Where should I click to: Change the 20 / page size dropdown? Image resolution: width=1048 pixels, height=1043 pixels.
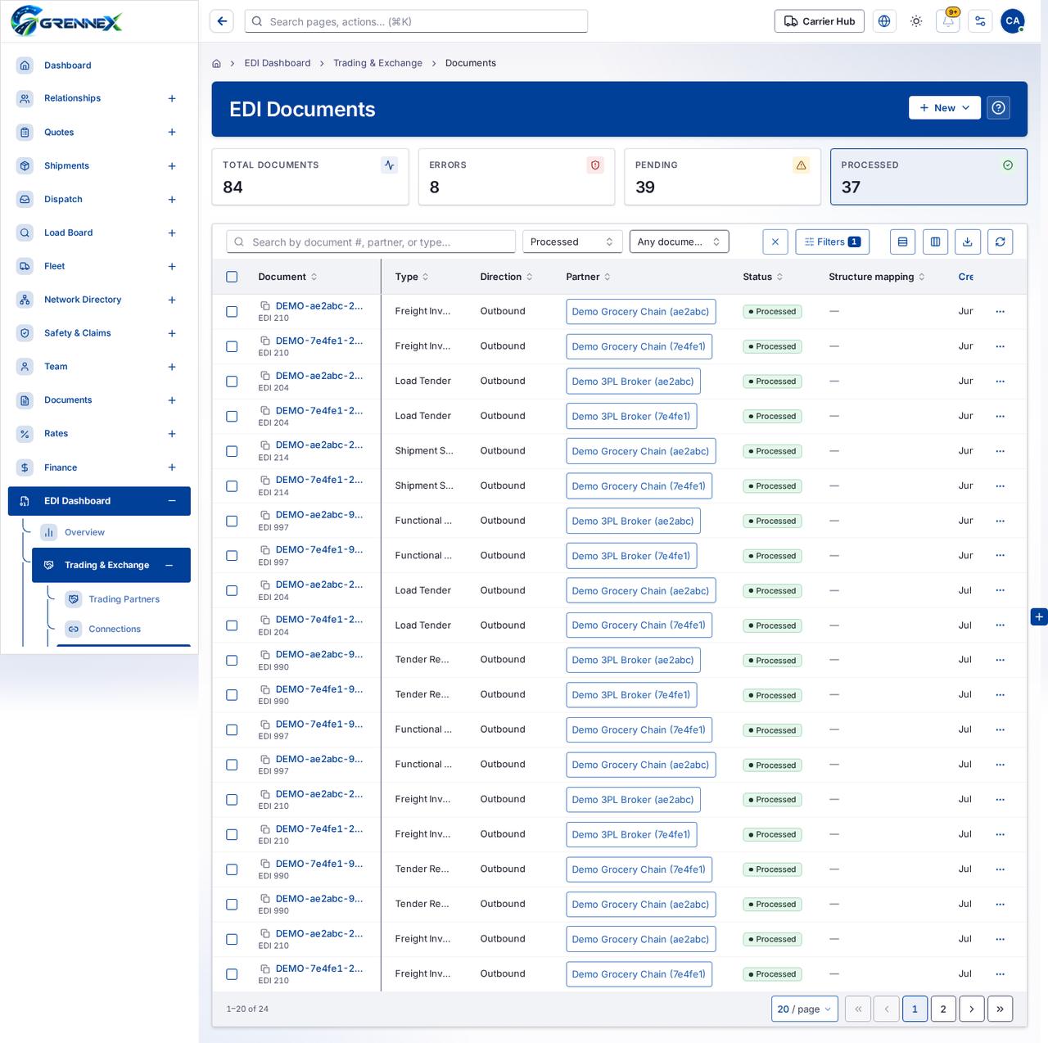coord(804,1009)
